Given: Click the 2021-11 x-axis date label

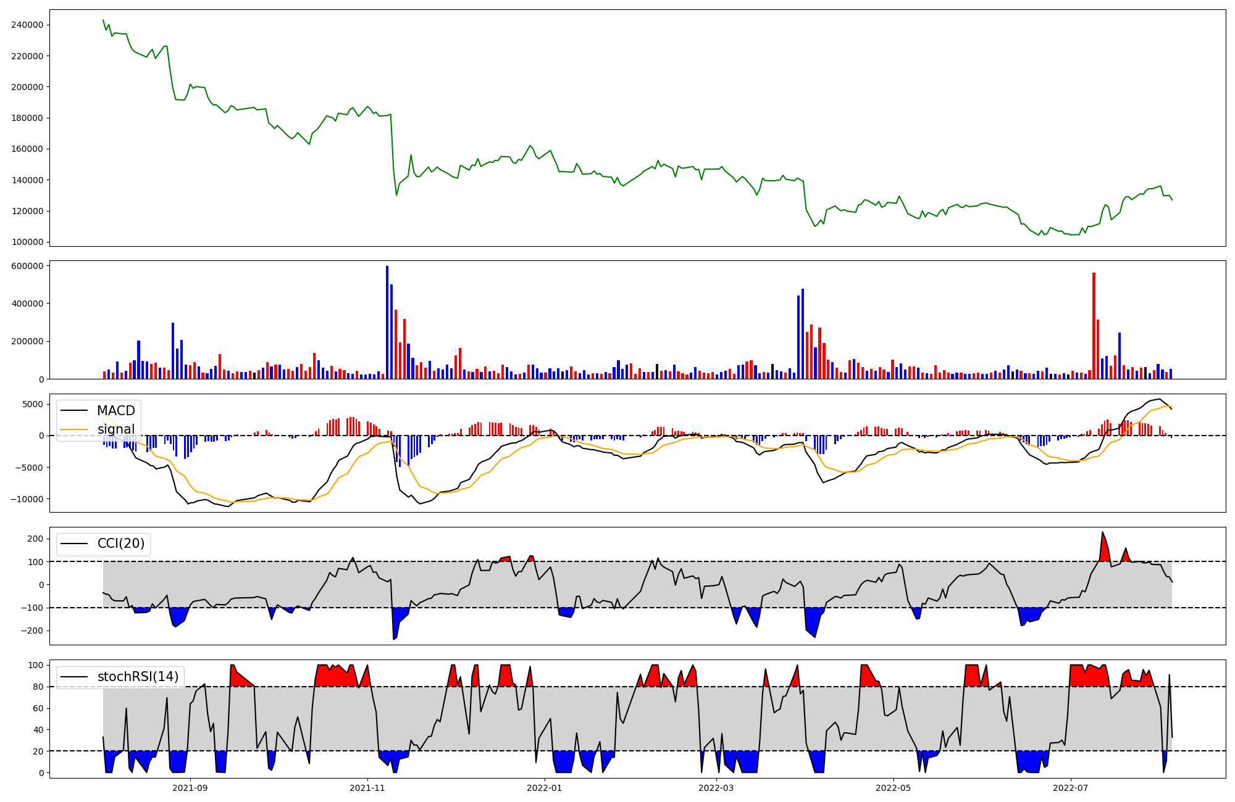Looking at the screenshot, I should pyautogui.click(x=367, y=788).
